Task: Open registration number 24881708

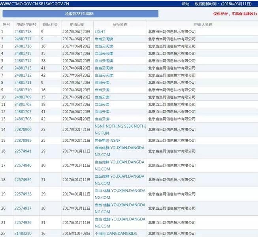Action: click(23, 104)
